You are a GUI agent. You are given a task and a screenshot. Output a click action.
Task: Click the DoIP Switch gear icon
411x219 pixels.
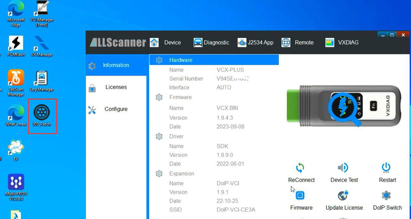(x=386, y=196)
